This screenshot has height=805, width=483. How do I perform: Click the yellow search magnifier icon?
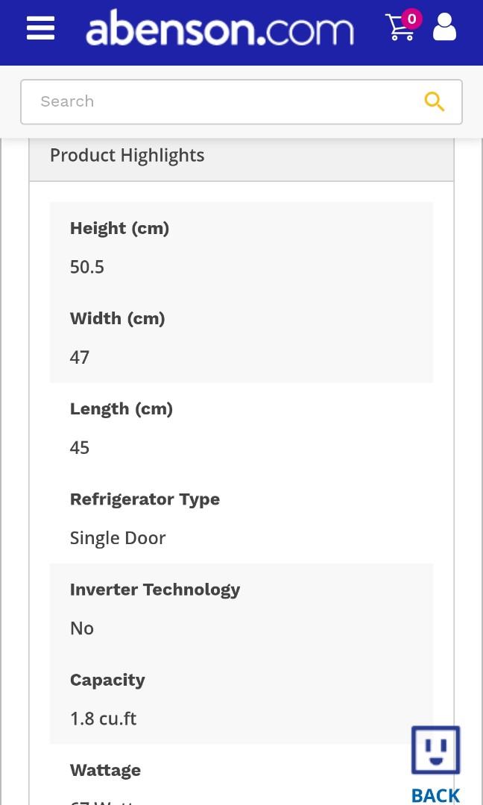tap(435, 101)
